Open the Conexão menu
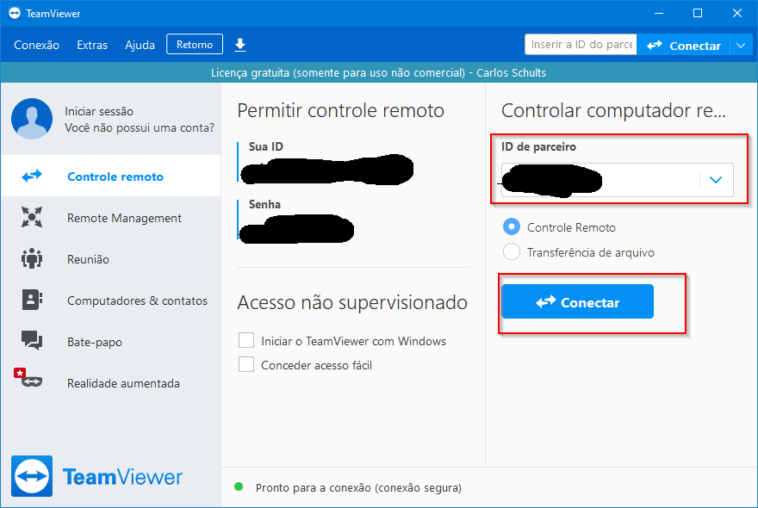The height and width of the screenshot is (508, 758). pyautogui.click(x=36, y=45)
